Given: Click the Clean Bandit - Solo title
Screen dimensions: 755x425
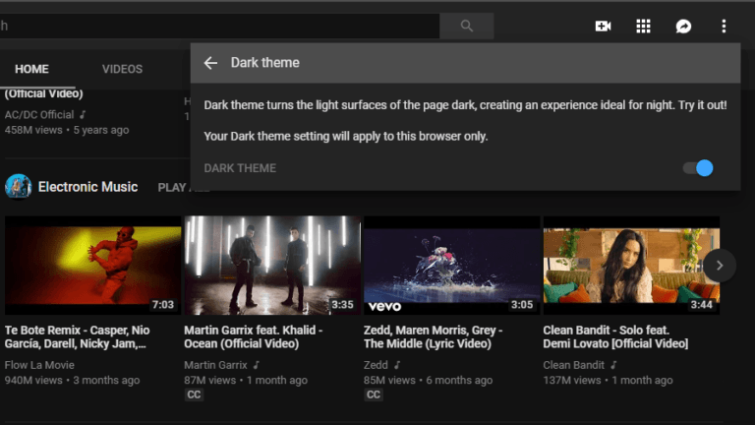Looking at the screenshot, I should [x=615, y=336].
